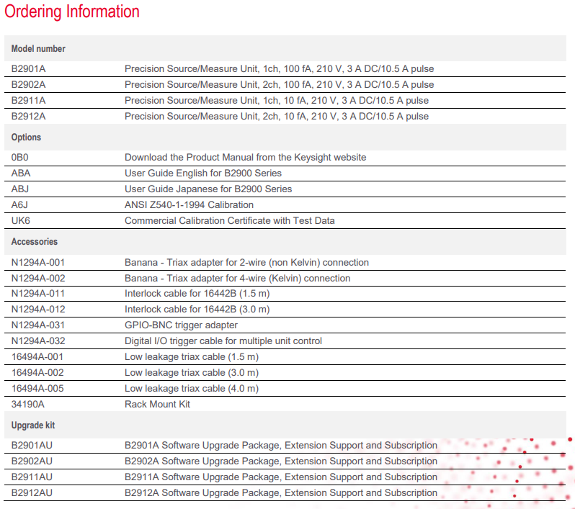Select accessory 16494A-002
The image size is (575, 509).
(x=37, y=372)
